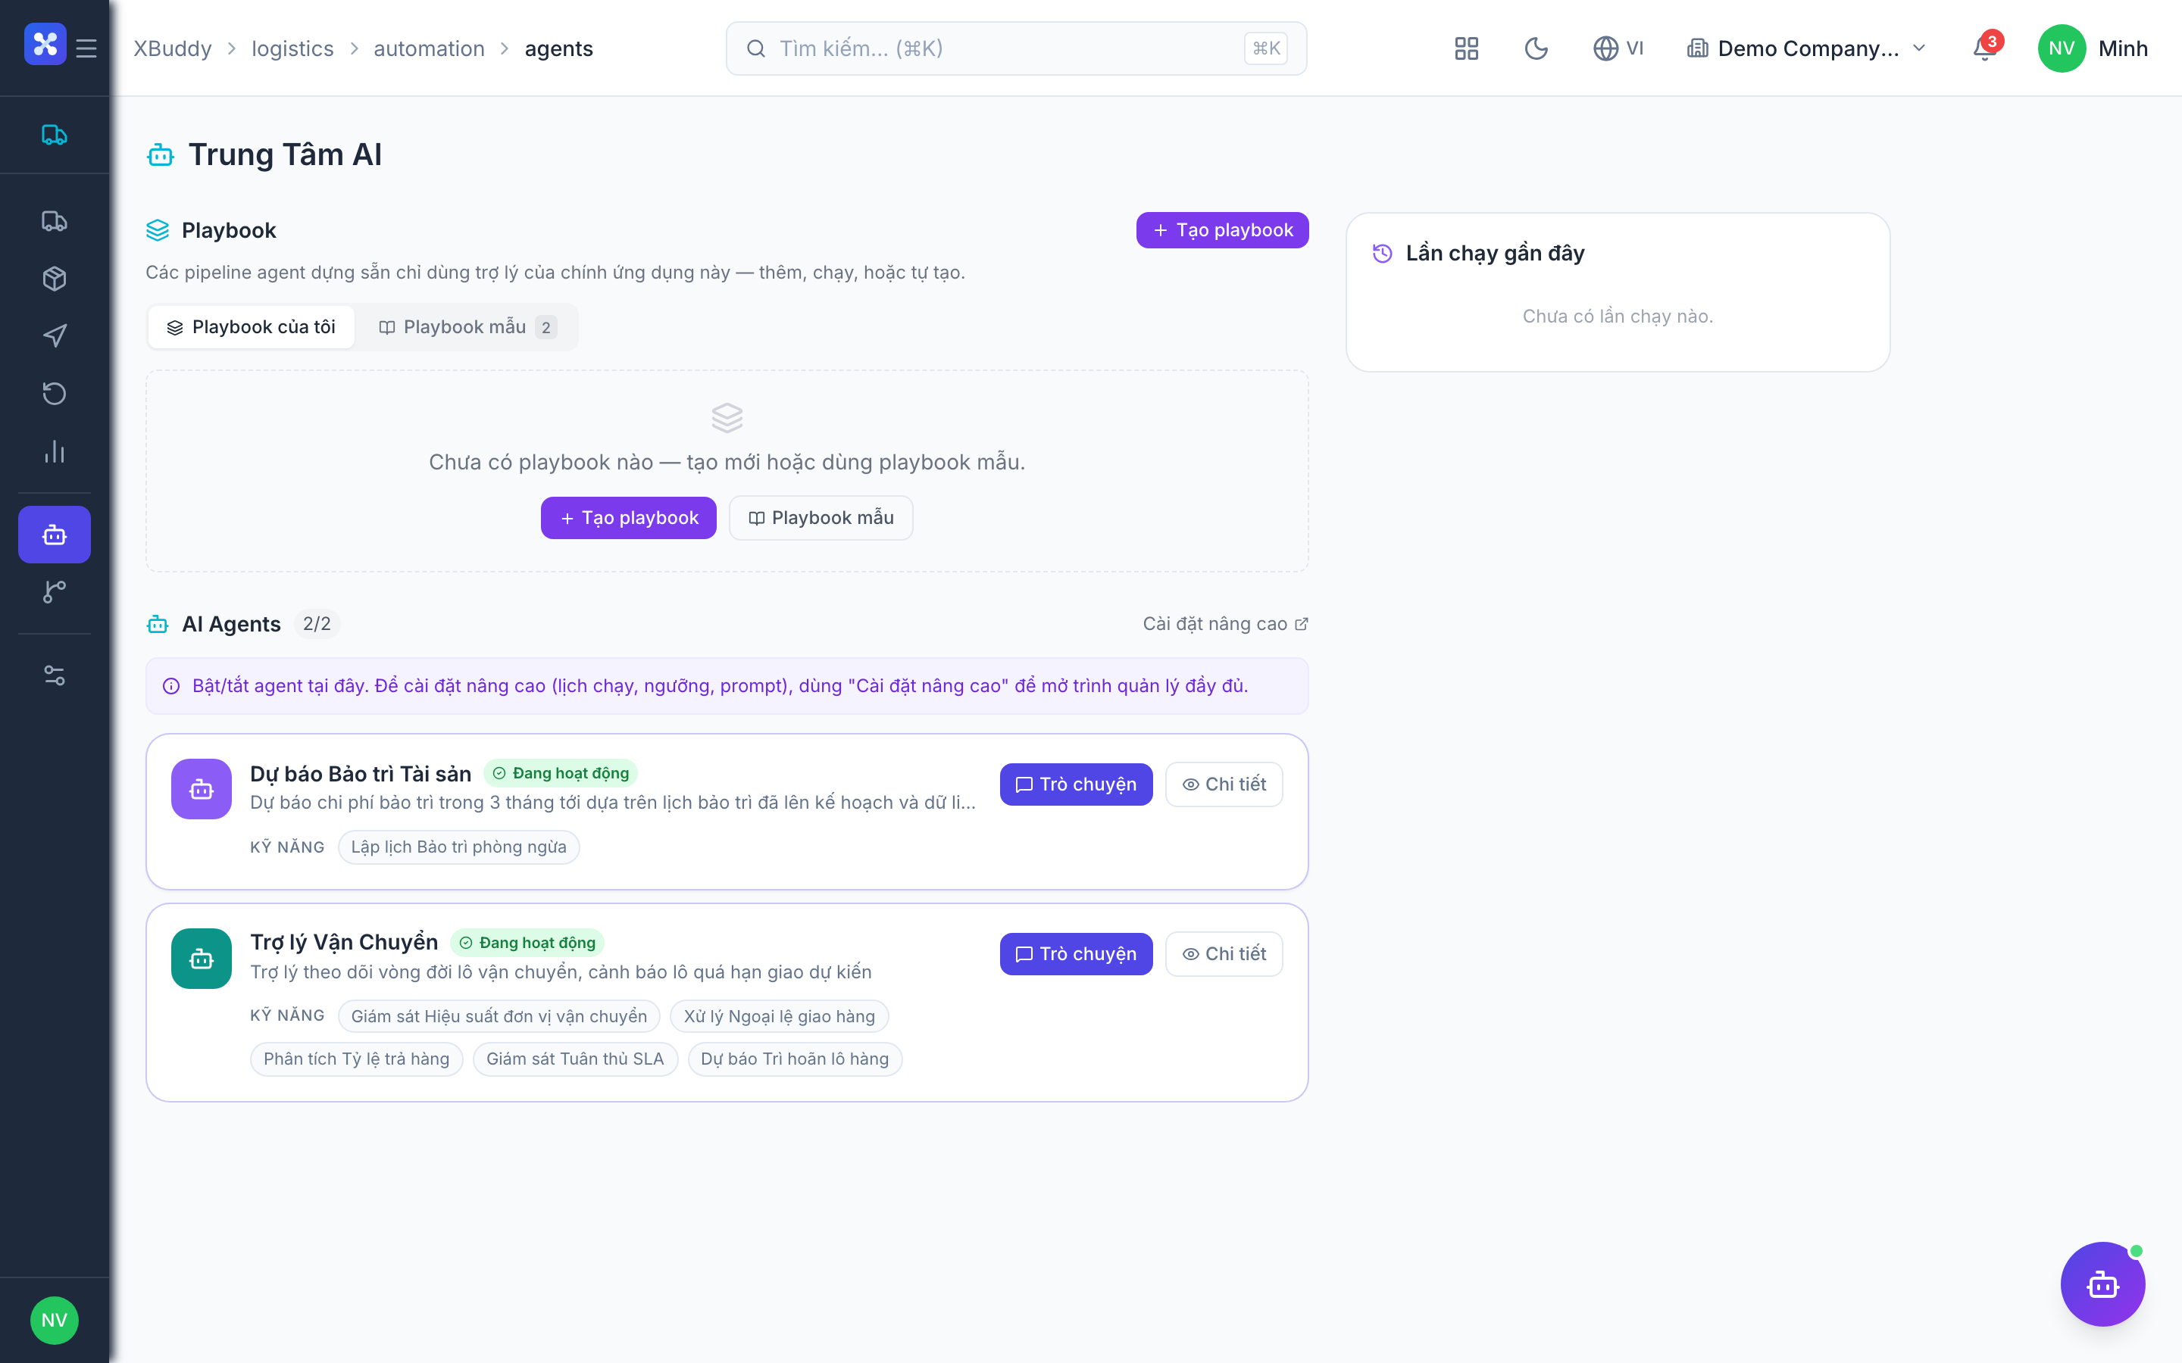Viewport: 2182px width, 1363px height.
Task: Click Tạo playbook in the empty state
Action: (x=628, y=517)
